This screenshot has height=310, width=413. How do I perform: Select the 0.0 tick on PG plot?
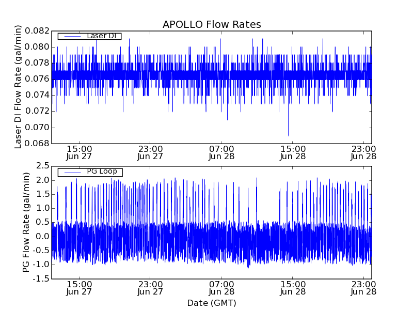pos(43,237)
